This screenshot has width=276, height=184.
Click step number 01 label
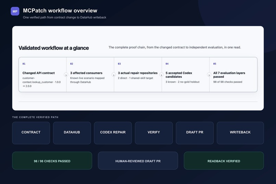tap(24, 64)
